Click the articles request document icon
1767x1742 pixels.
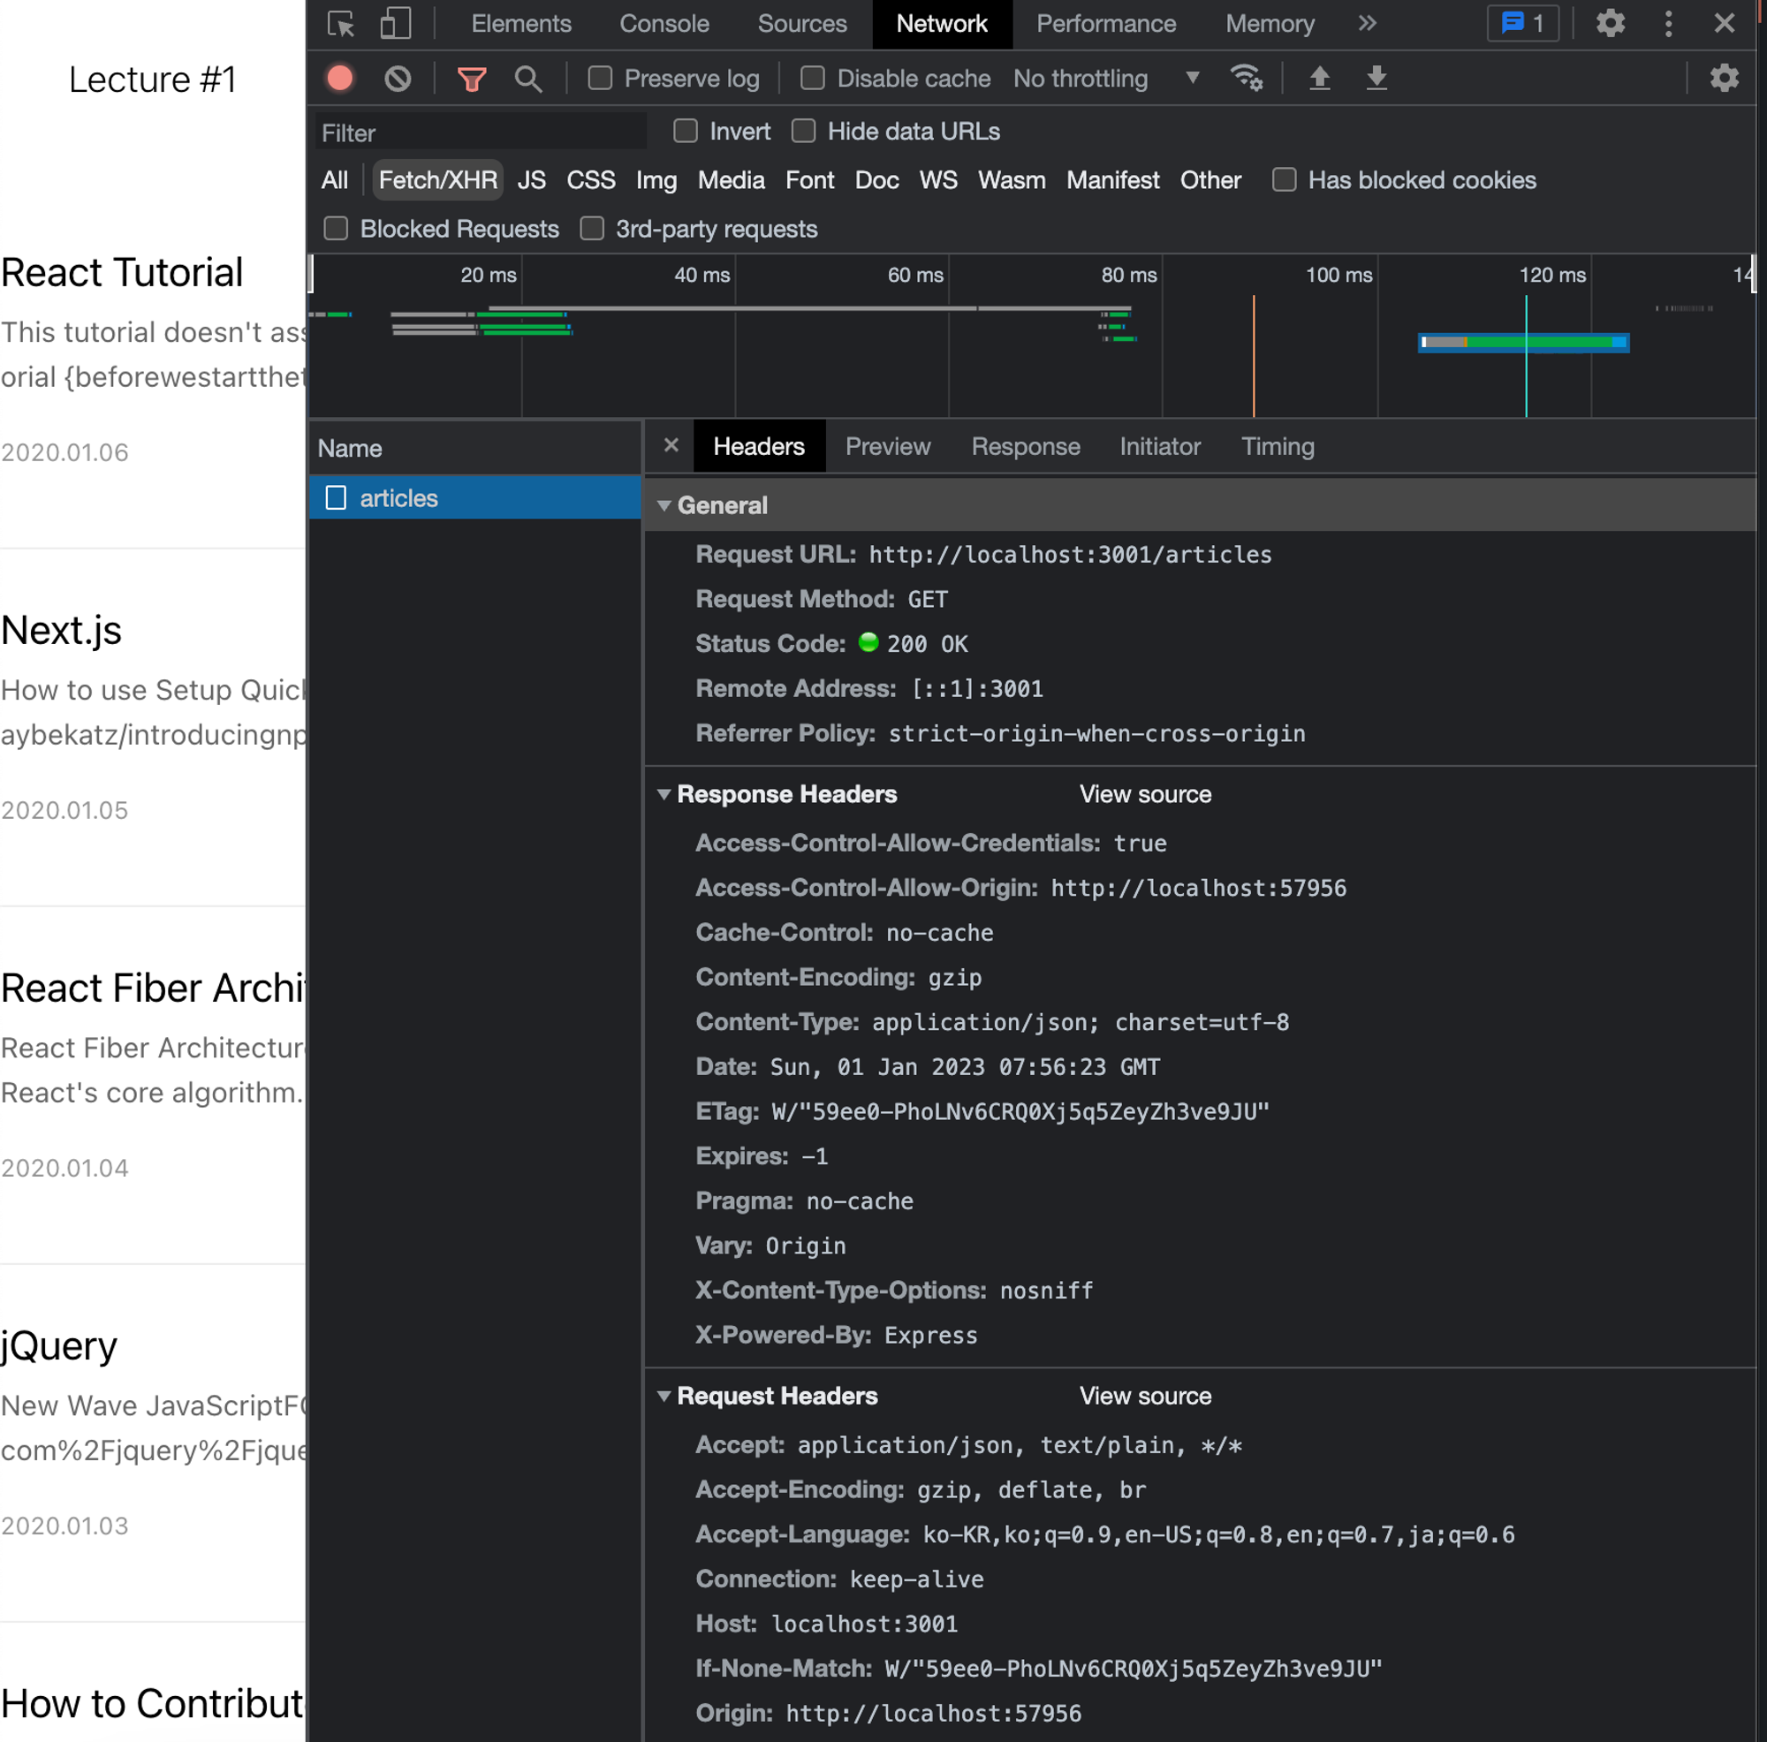click(x=336, y=497)
